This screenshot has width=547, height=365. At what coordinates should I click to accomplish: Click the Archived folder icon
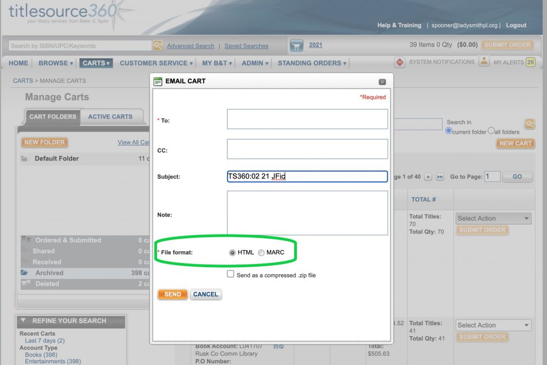[25, 273]
